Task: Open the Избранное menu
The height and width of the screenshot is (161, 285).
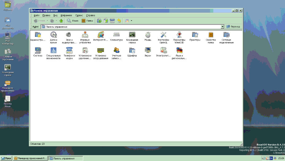Action: coord(66,15)
